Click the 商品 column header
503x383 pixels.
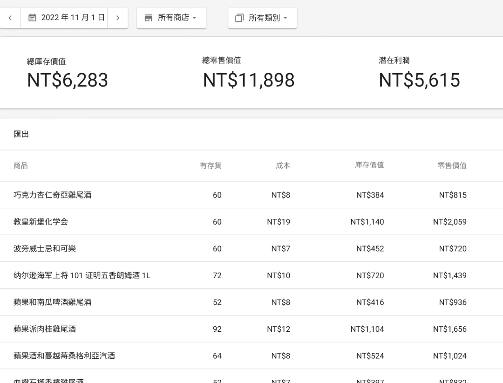20,165
